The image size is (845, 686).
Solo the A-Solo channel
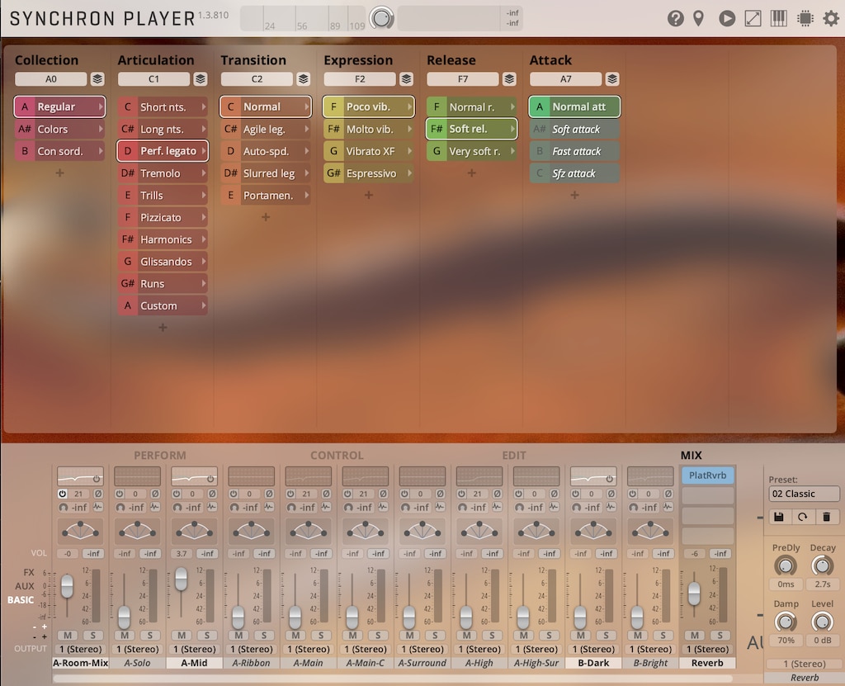150,636
